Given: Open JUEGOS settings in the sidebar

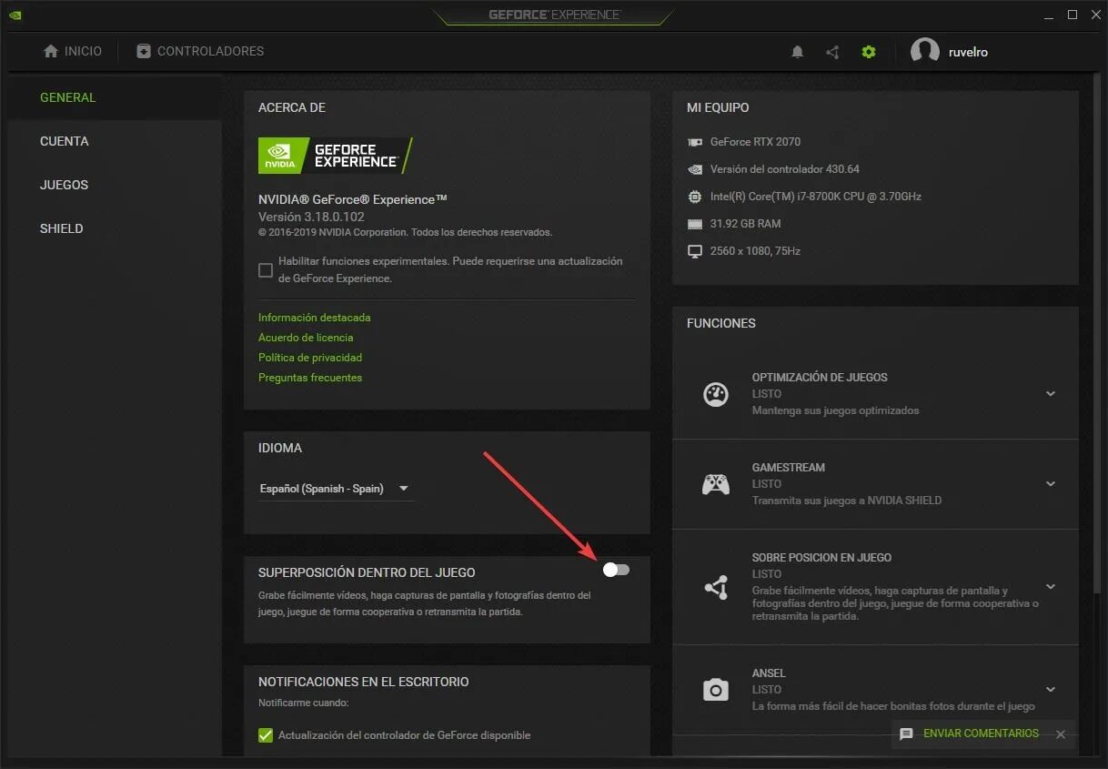Looking at the screenshot, I should click(65, 185).
